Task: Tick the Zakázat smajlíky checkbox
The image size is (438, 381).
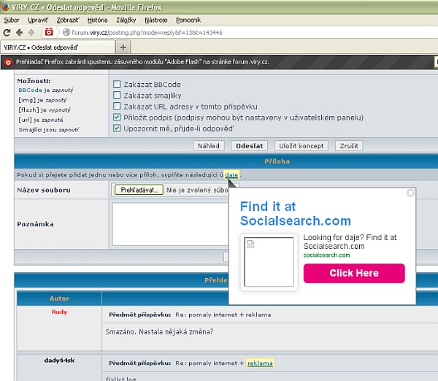Action: pyautogui.click(x=117, y=96)
